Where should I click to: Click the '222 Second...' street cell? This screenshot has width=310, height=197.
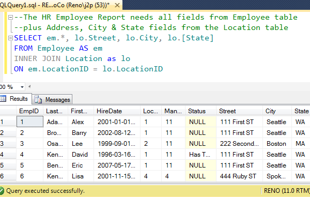tap(239, 144)
